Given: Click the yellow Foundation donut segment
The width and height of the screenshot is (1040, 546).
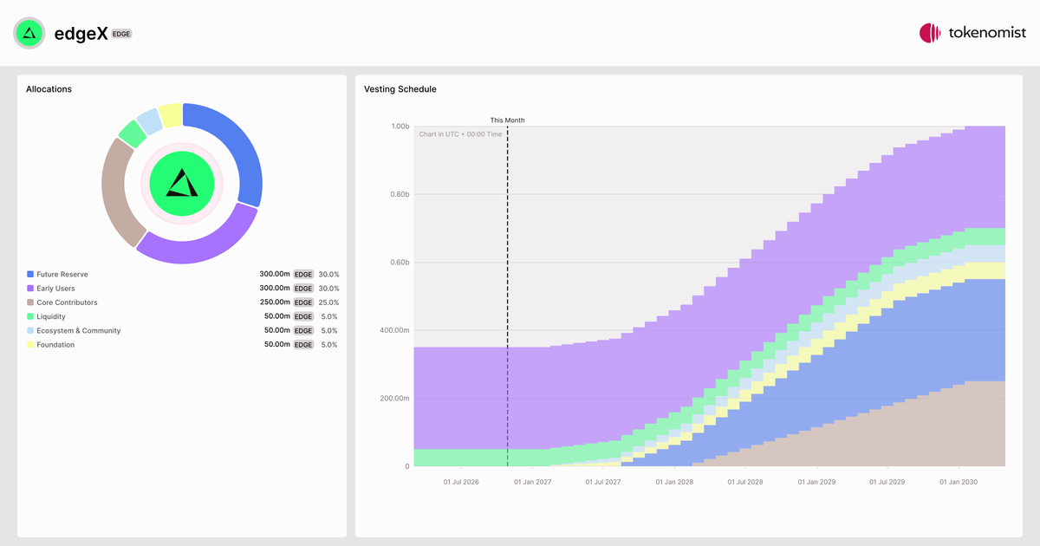Looking at the screenshot, I should click(x=171, y=114).
